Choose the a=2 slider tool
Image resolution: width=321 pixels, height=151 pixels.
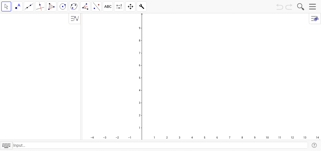(119, 6)
